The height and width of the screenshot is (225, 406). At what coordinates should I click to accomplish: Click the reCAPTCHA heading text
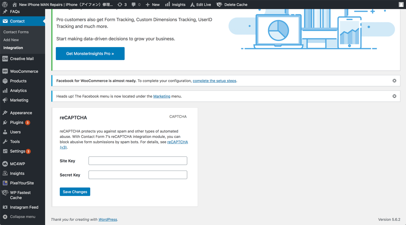pyautogui.click(x=73, y=118)
